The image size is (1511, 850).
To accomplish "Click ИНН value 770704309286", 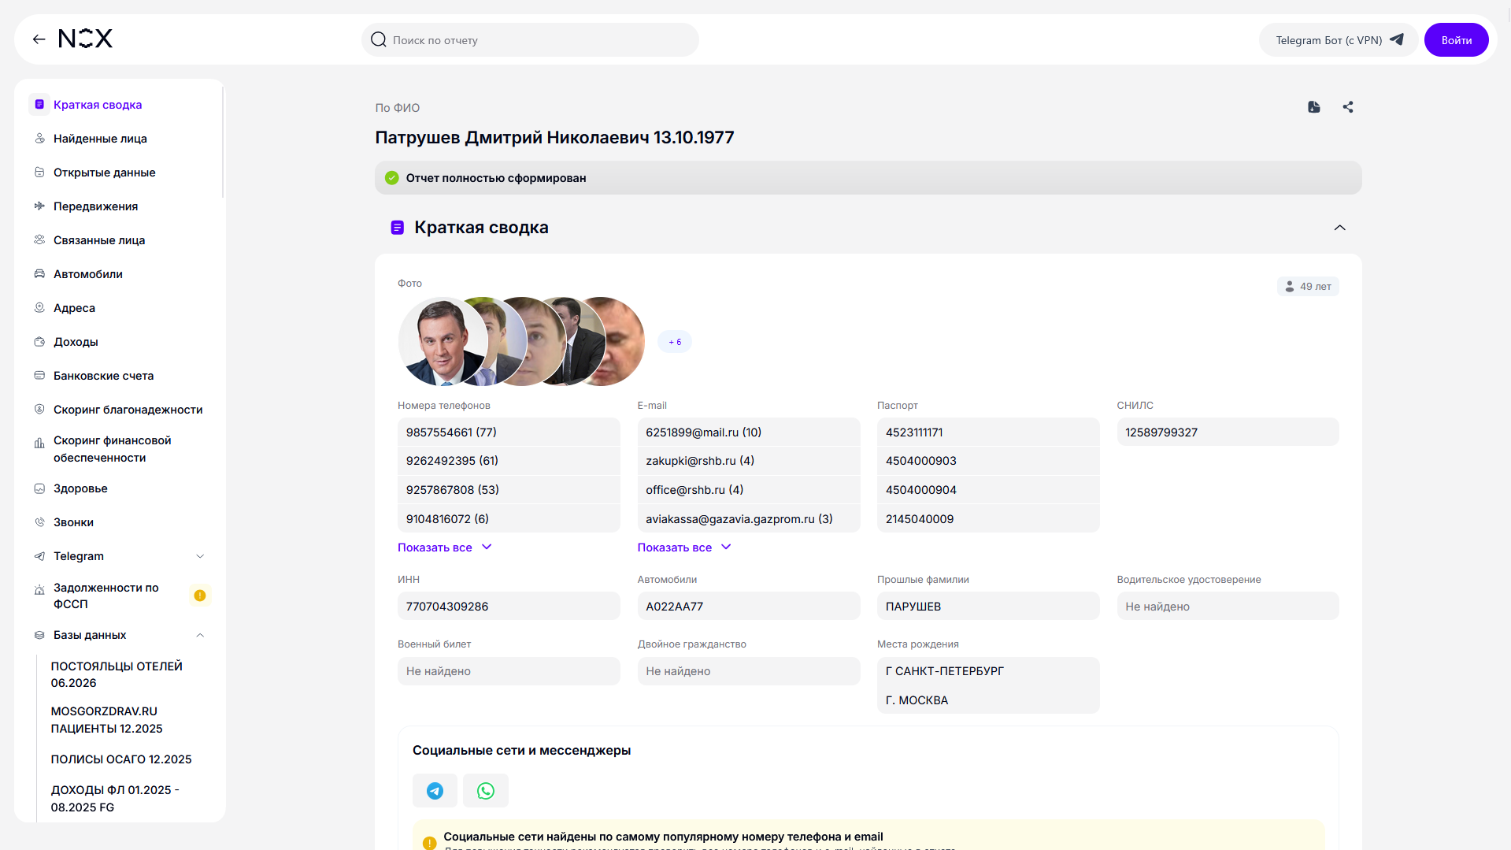I will point(509,607).
